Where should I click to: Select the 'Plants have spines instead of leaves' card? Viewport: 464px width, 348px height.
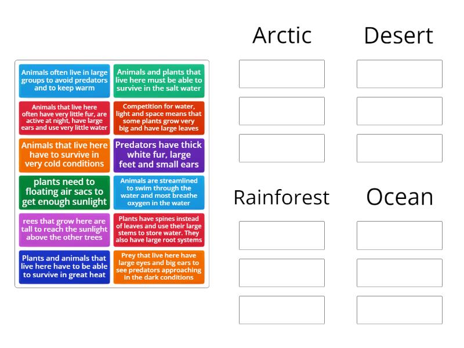tap(159, 230)
